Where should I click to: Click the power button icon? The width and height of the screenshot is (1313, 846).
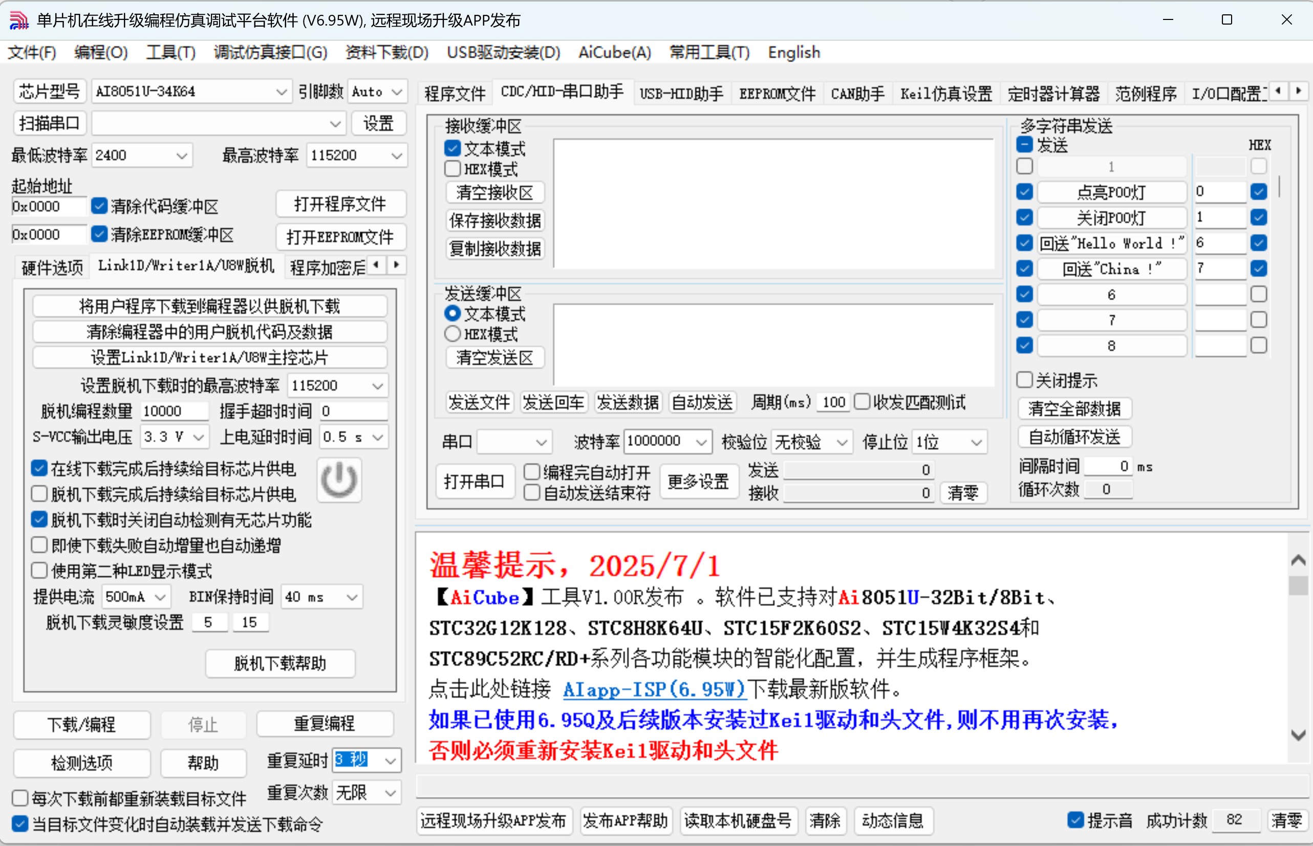pos(339,480)
